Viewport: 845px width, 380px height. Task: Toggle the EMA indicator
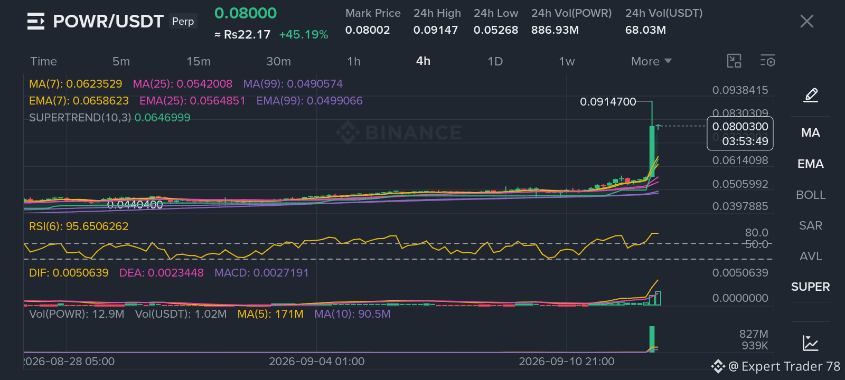pyautogui.click(x=811, y=164)
